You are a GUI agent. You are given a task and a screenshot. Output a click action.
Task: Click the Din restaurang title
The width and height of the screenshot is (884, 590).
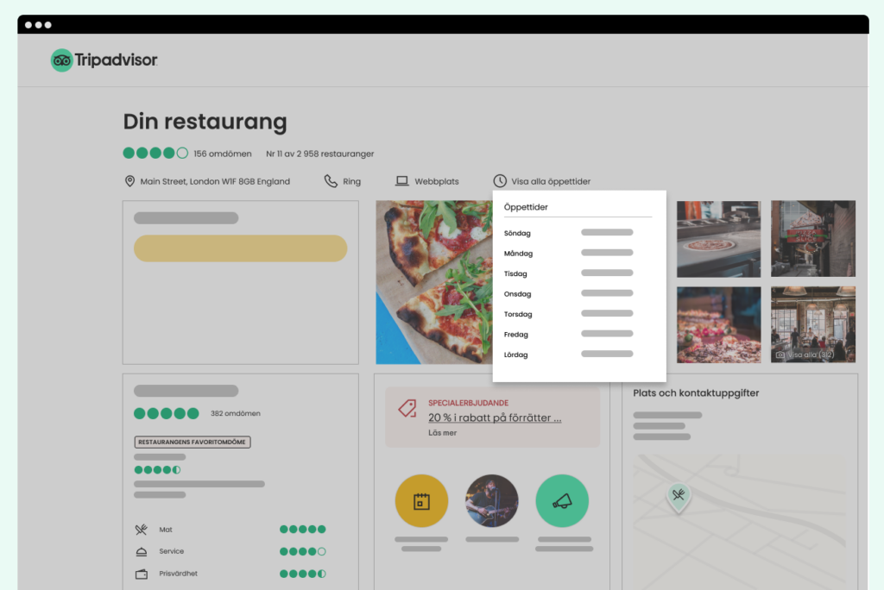[x=205, y=121]
